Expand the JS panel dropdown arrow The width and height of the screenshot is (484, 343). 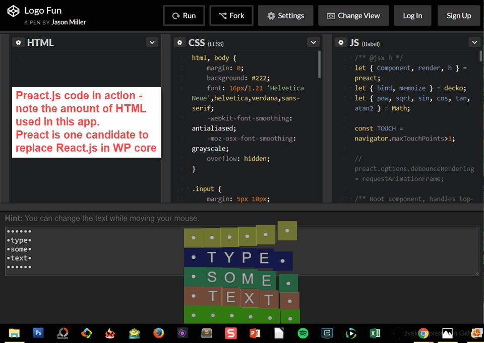475,42
